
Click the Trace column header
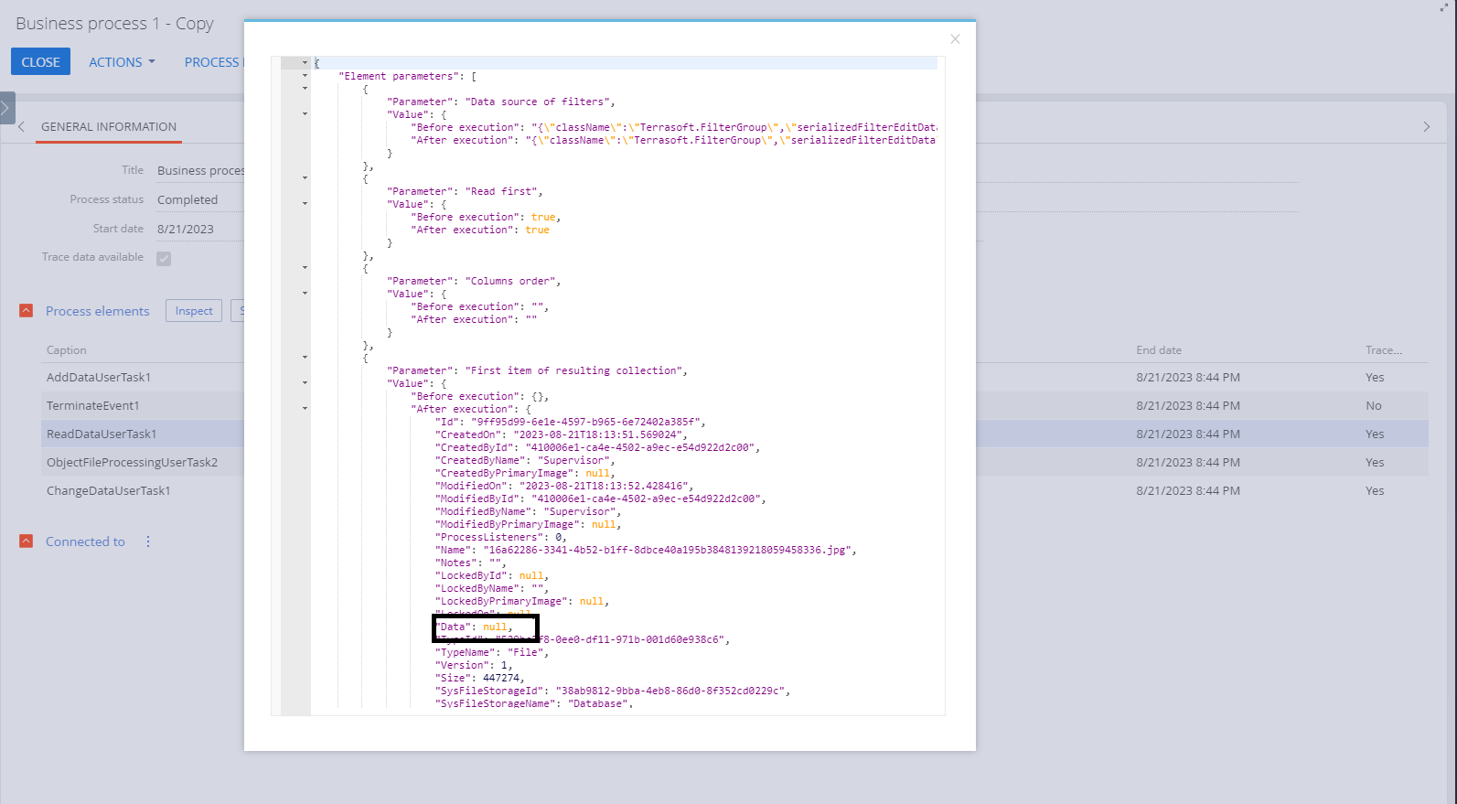pyautogui.click(x=1384, y=350)
